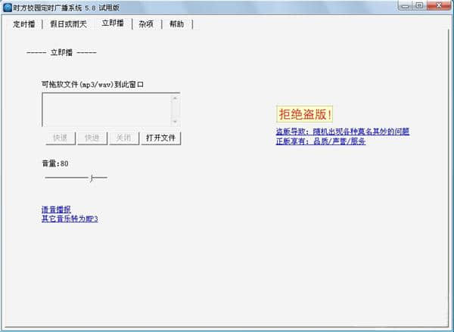Close the broadcast system window
Screen dimensions: 454x332
pos(439,5)
